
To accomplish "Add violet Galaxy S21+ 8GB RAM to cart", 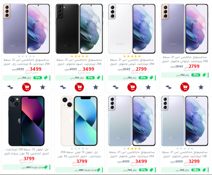I will tap(26, 87).
